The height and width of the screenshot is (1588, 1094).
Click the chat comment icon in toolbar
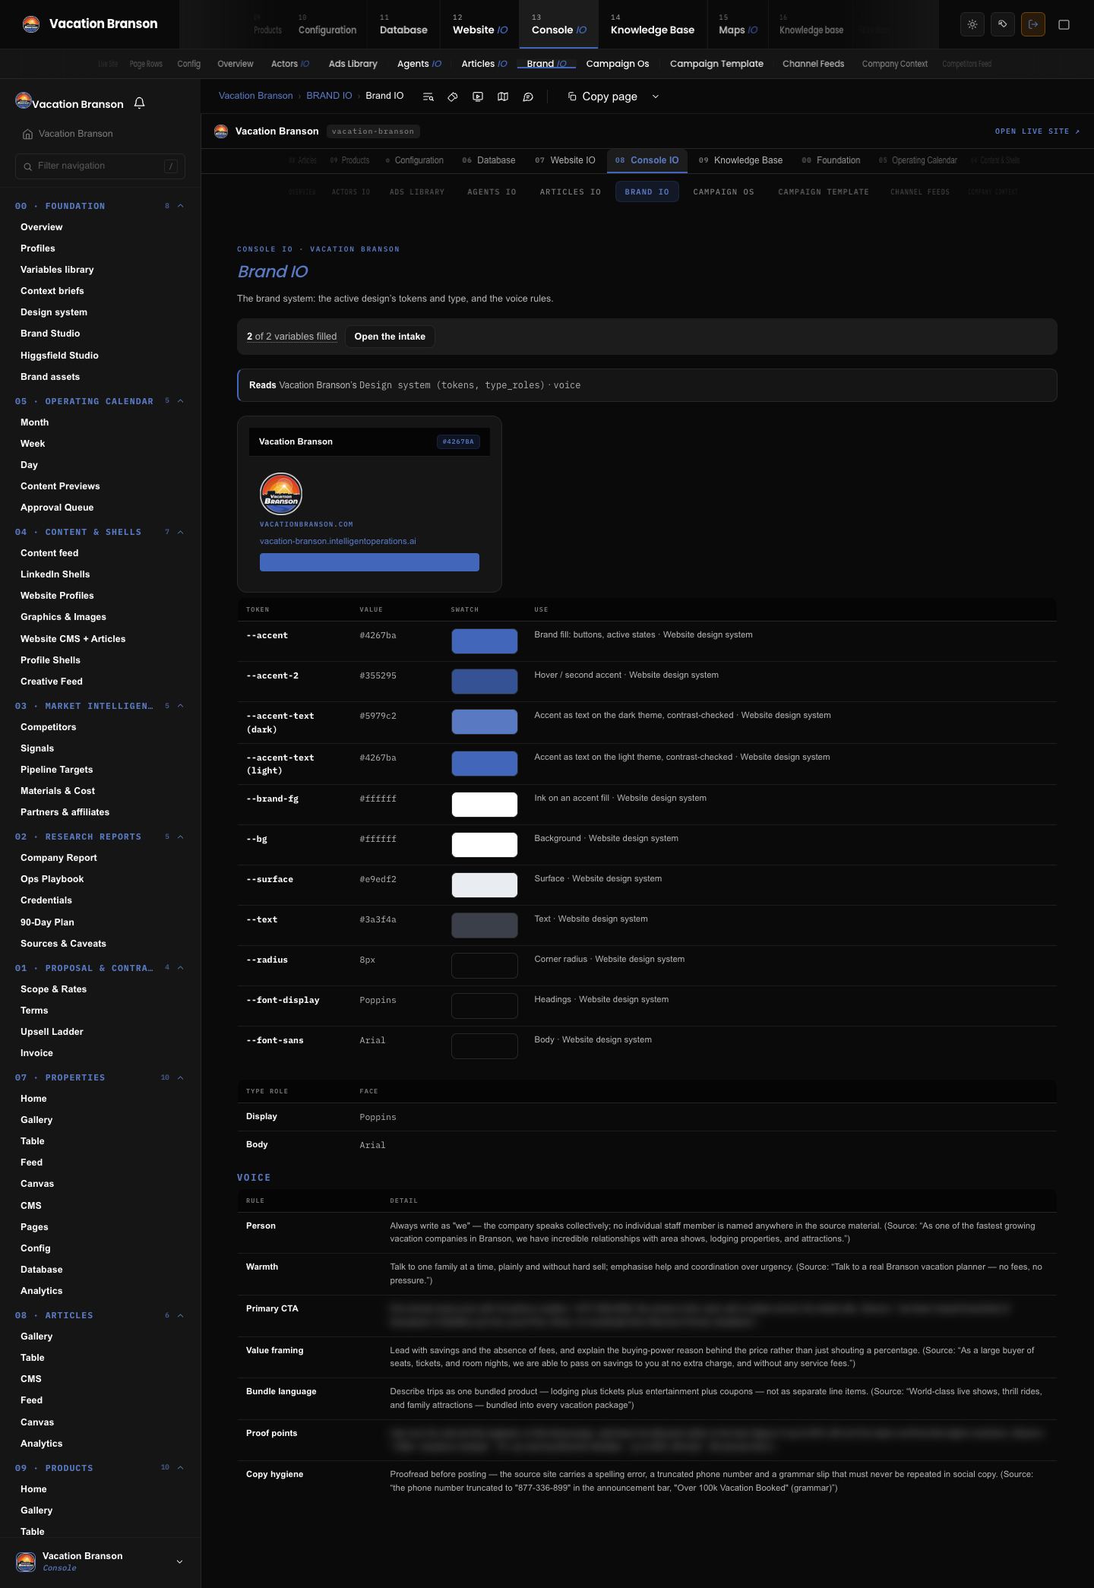pos(528,96)
